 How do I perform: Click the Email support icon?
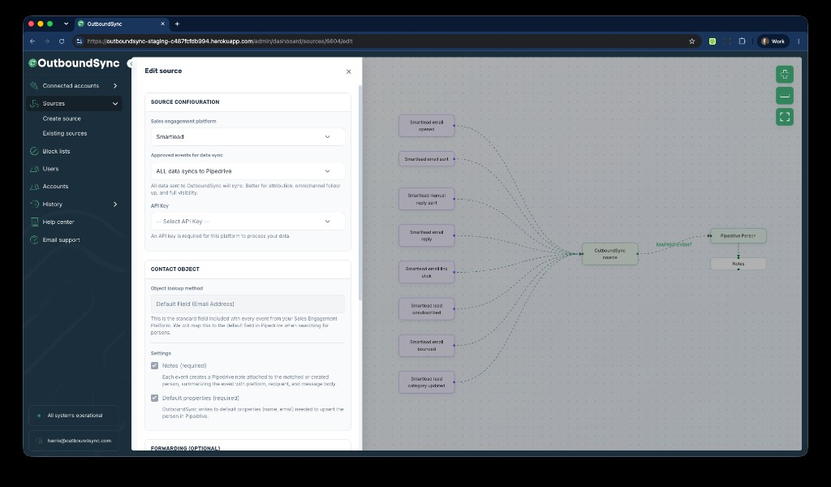pyautogui.click(x=34, y=240)
